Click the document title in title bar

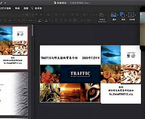(x=61, y=3)
